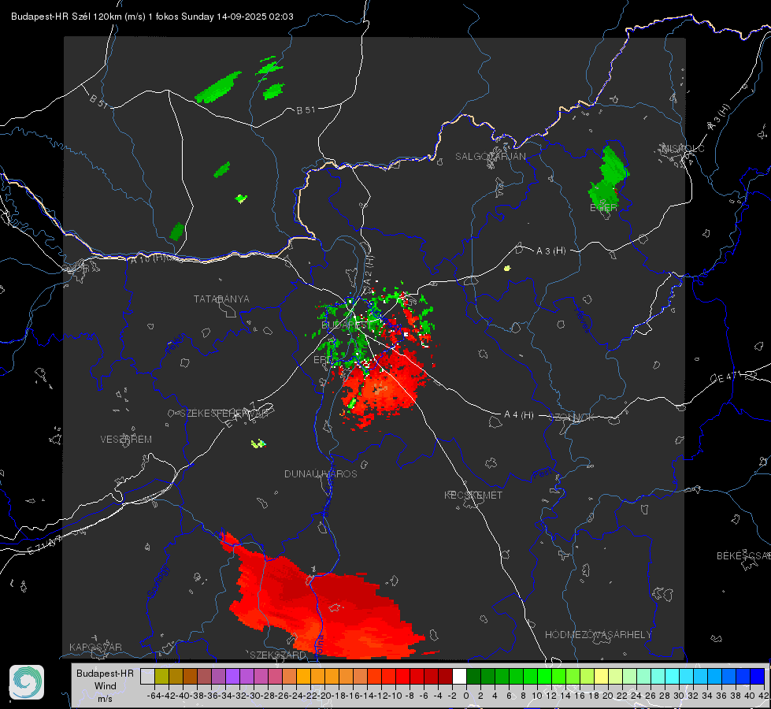Click the blue 'Heves' county label
Viewport: 771px width, 709px height.
[x=582, y=319]
